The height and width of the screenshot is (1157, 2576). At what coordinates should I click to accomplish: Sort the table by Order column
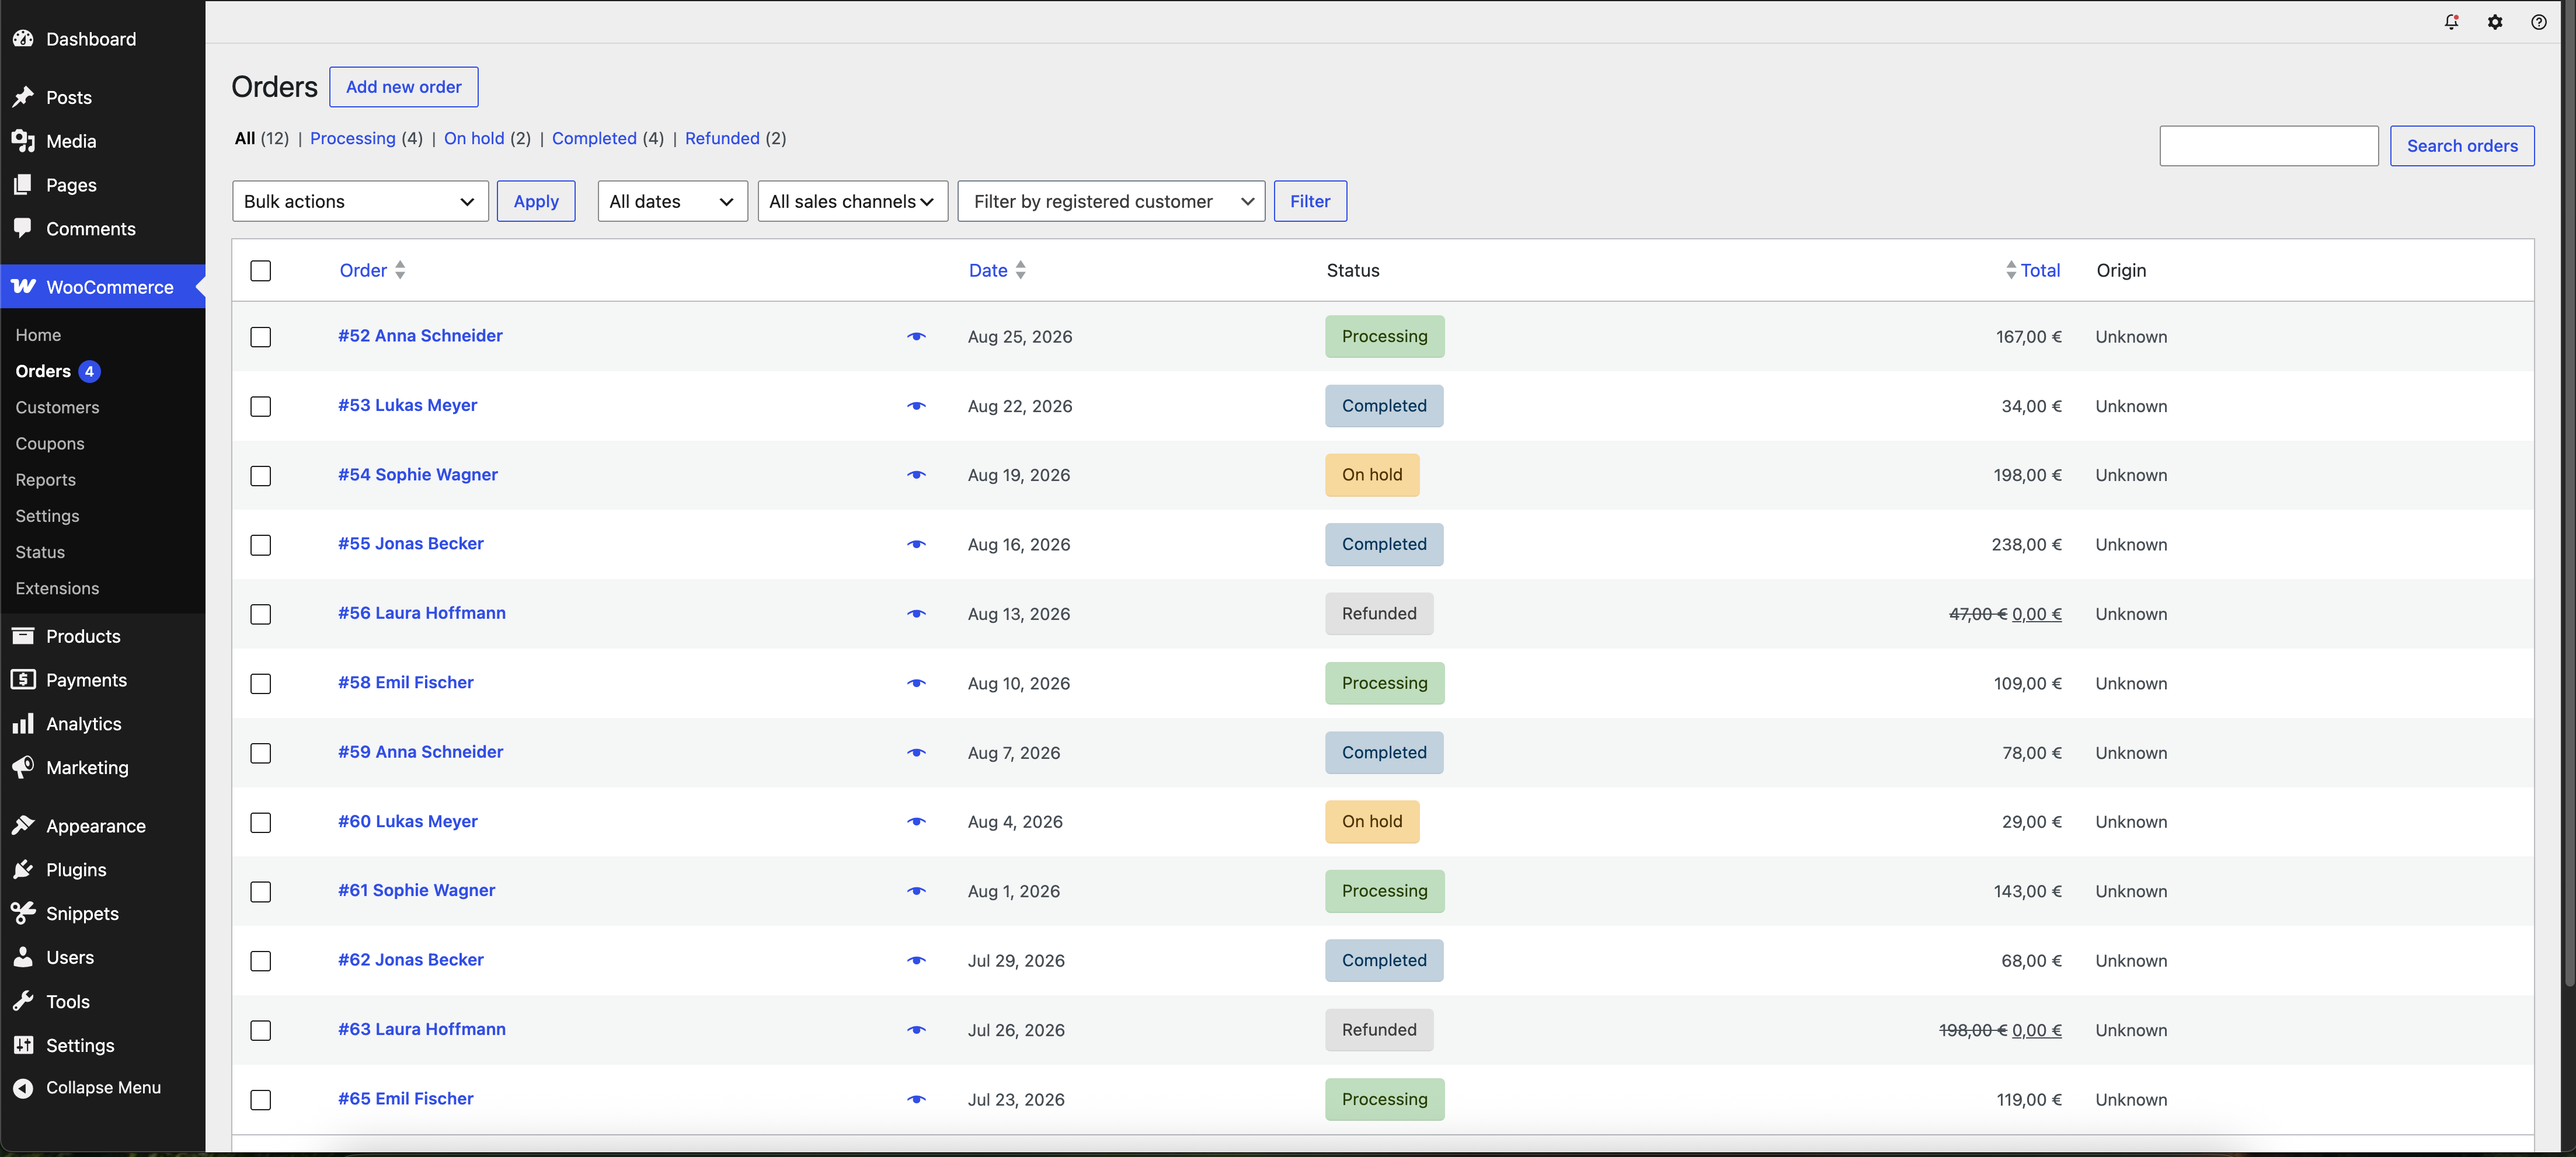(372, 270)
